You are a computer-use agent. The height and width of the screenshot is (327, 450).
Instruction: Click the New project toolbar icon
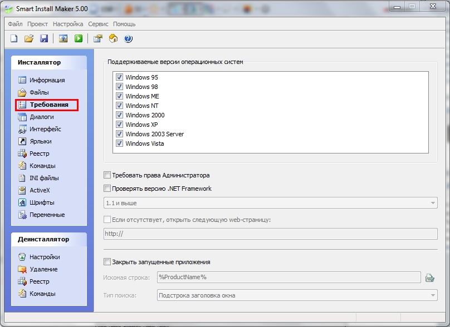(x=14, y=38)
